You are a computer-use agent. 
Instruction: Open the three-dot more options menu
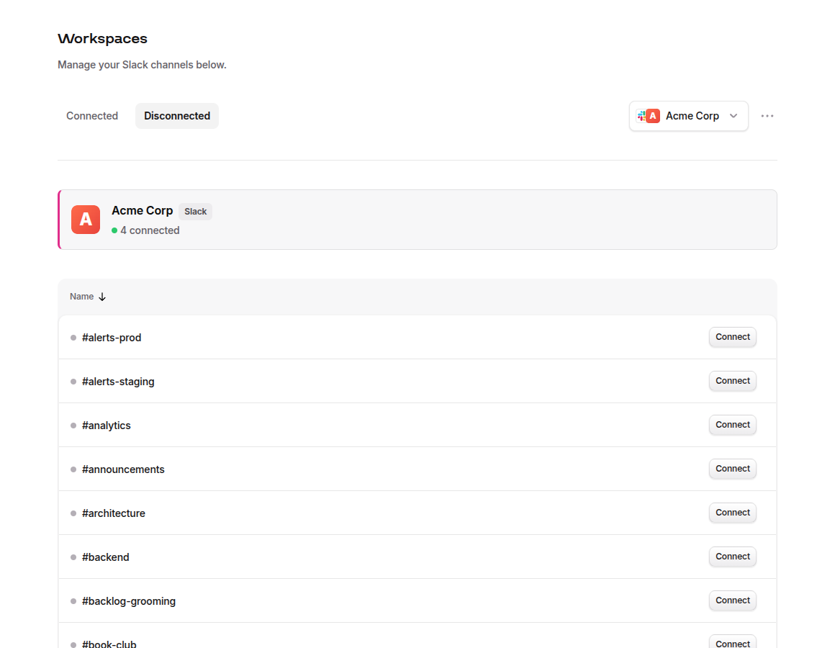(x=767, y=115)
